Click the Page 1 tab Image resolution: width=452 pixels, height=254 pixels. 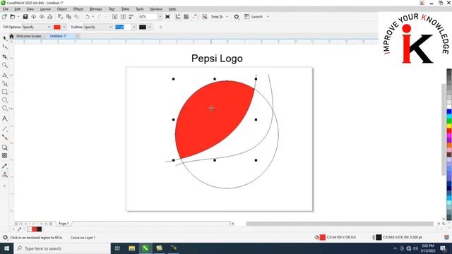coord(64,224)
